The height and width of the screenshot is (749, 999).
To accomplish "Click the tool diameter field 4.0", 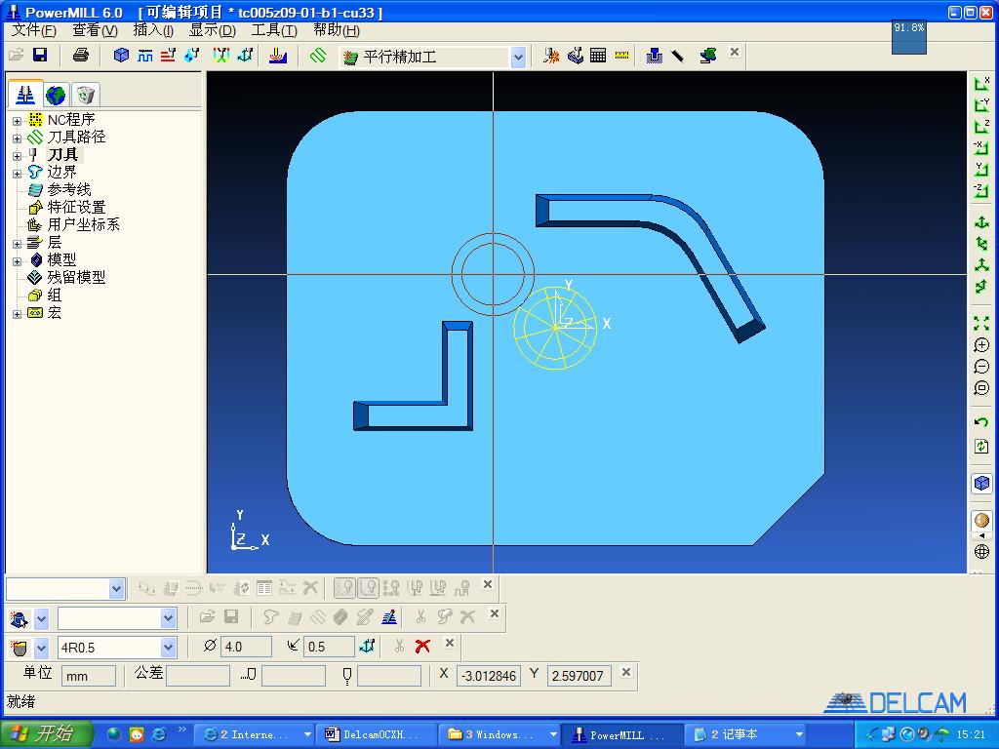I will pyautogui.click(x=246, y=647).
